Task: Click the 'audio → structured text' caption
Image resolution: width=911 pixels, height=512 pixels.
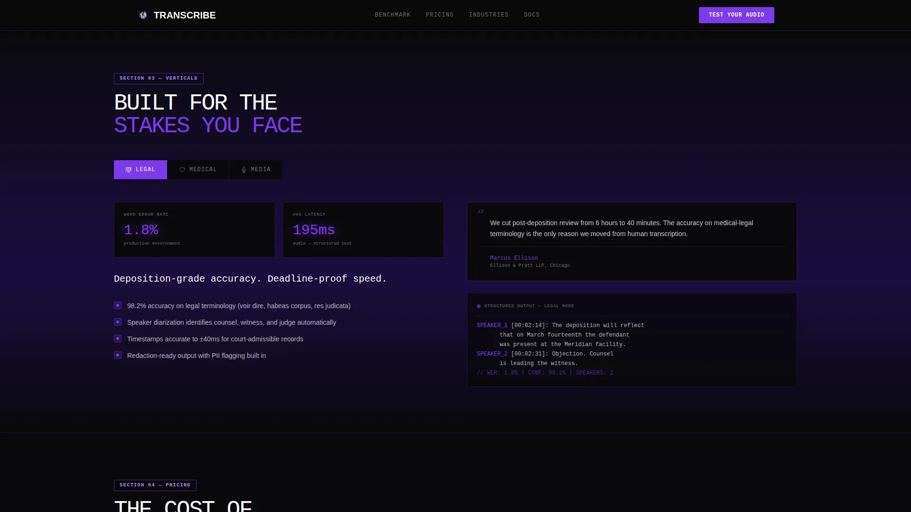Action: 322,243
